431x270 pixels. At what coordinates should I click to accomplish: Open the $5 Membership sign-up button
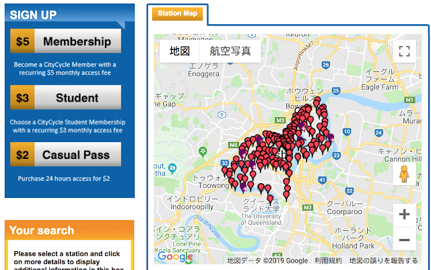65,41
